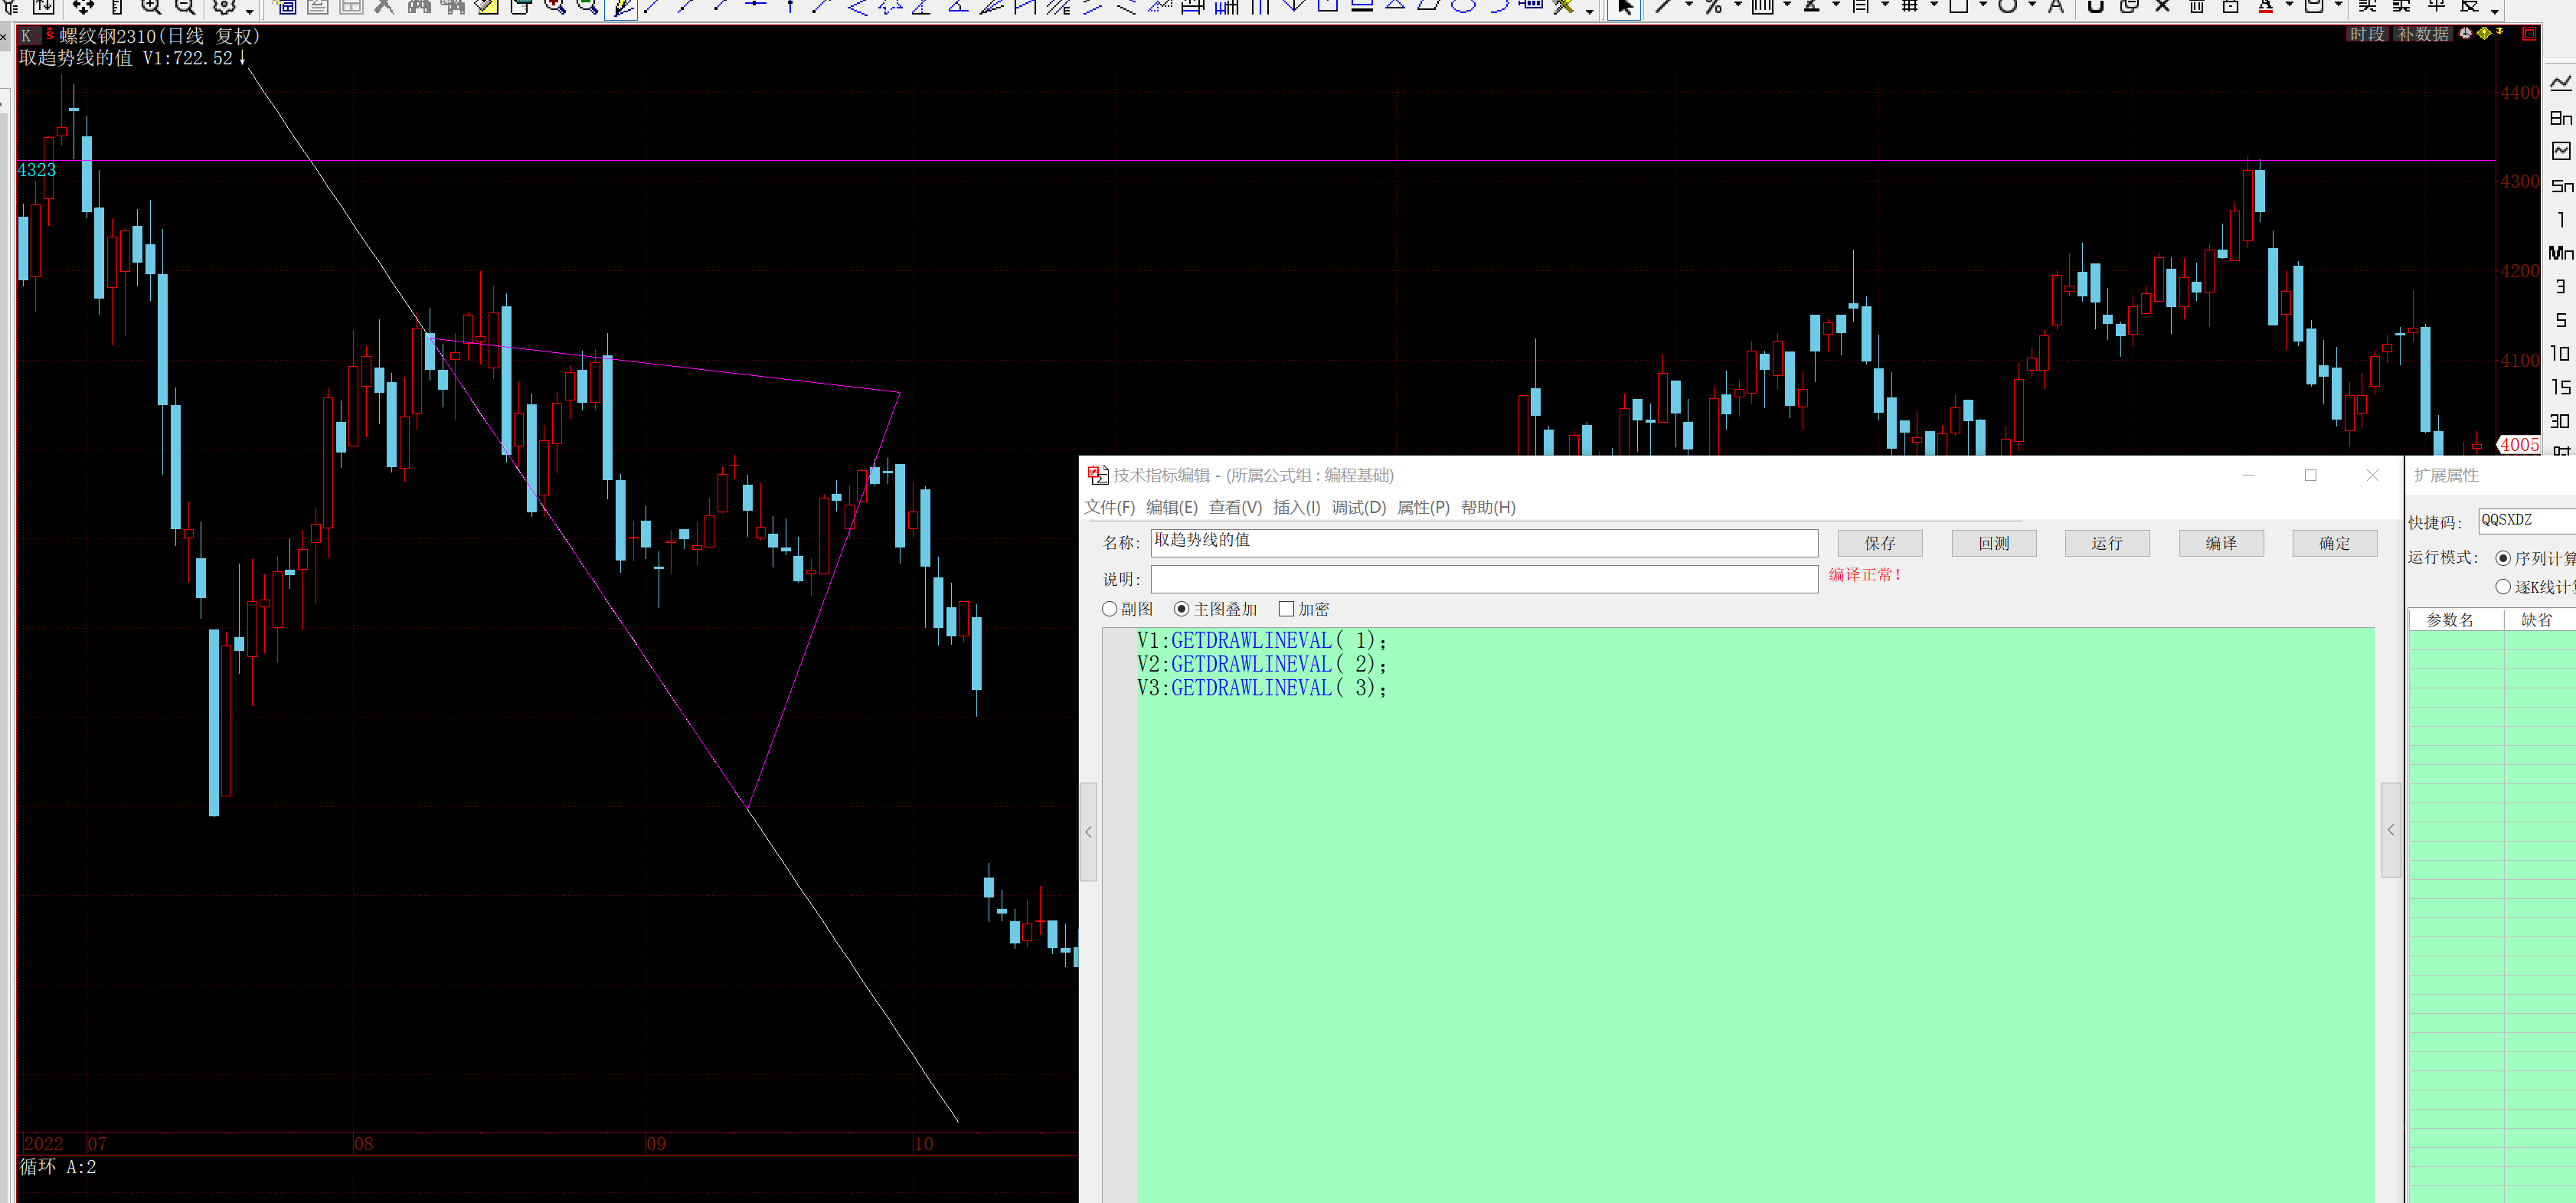This screenshot has height=1203, width=2576.
Task: Click the 编译 compile button
Action: (x=2220, y=543)
